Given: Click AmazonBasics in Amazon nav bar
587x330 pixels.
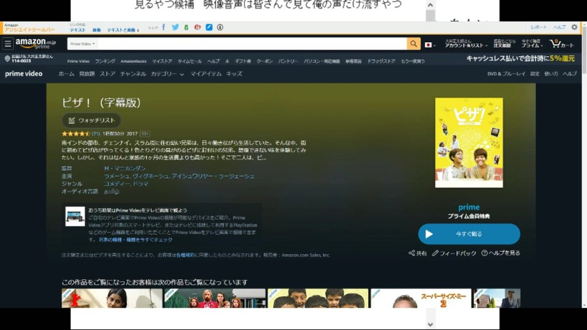Looking at the screenshot, I should [x=133, y=61].
